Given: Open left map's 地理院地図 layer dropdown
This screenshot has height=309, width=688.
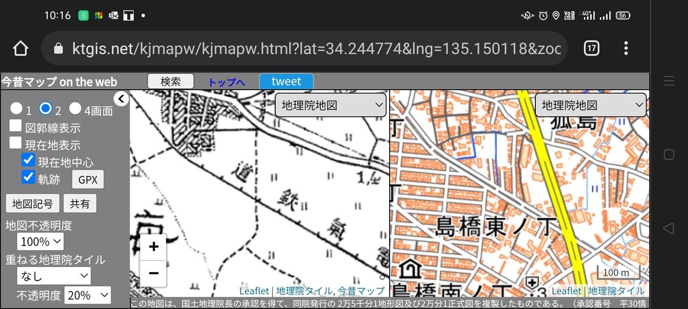Looking at the screenshot, I should (x=331, y=105).
